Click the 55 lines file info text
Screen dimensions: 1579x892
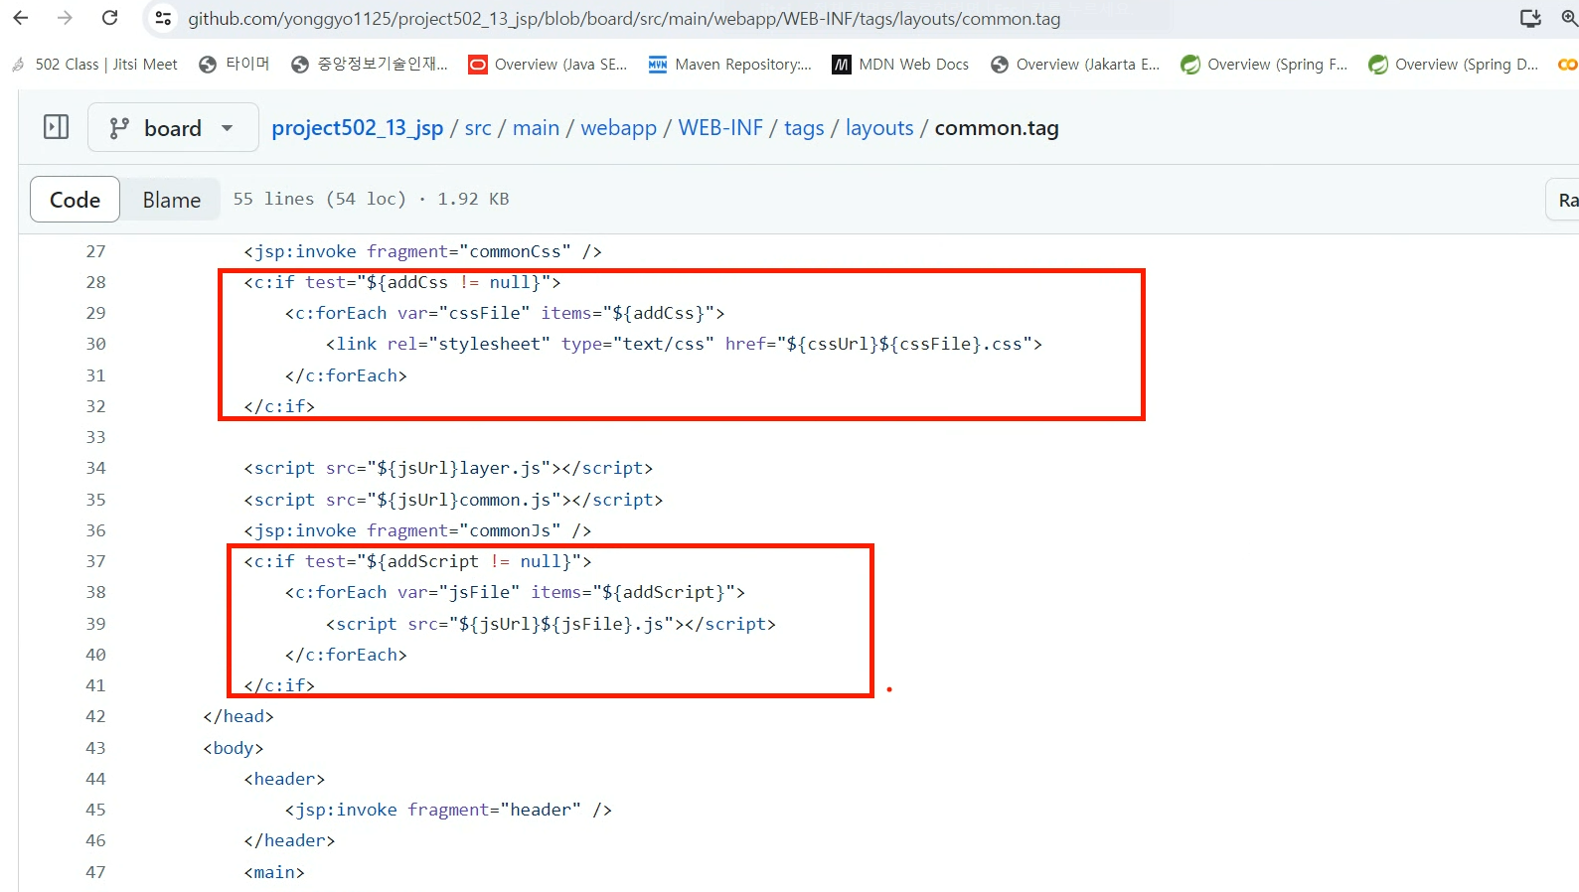[371, 199]
